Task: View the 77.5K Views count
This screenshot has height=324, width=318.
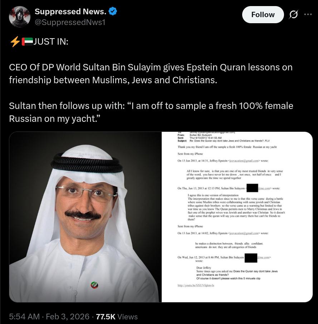Action: pos(117,316)
